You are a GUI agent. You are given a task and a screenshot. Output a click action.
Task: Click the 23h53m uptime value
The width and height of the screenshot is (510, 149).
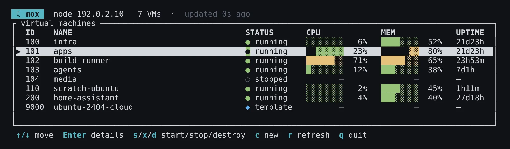pos(470,61)
